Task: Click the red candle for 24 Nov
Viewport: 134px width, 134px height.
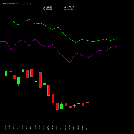Action: tap(53, 98)
